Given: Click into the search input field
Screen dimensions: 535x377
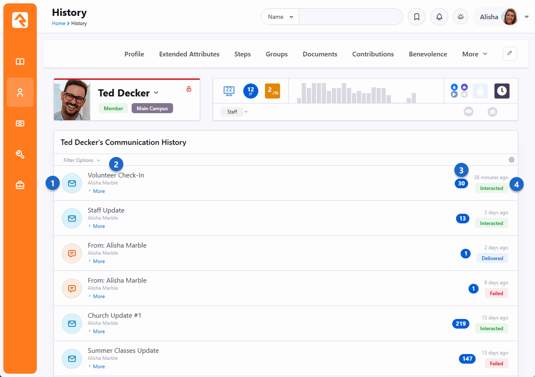Looking at the screenshot, I should click(350, 17).
